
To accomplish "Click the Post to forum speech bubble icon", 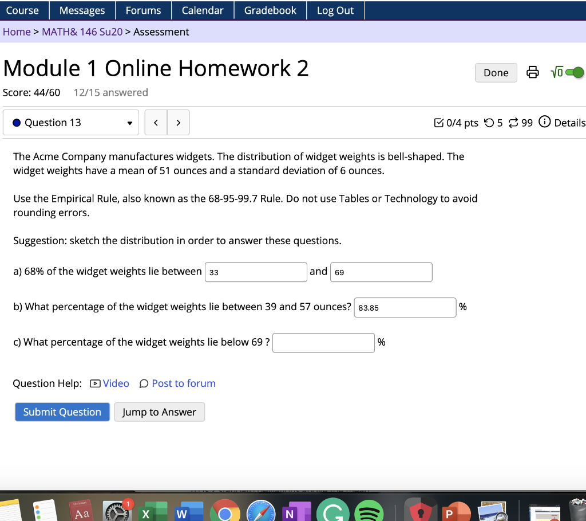I will point(144,383).
